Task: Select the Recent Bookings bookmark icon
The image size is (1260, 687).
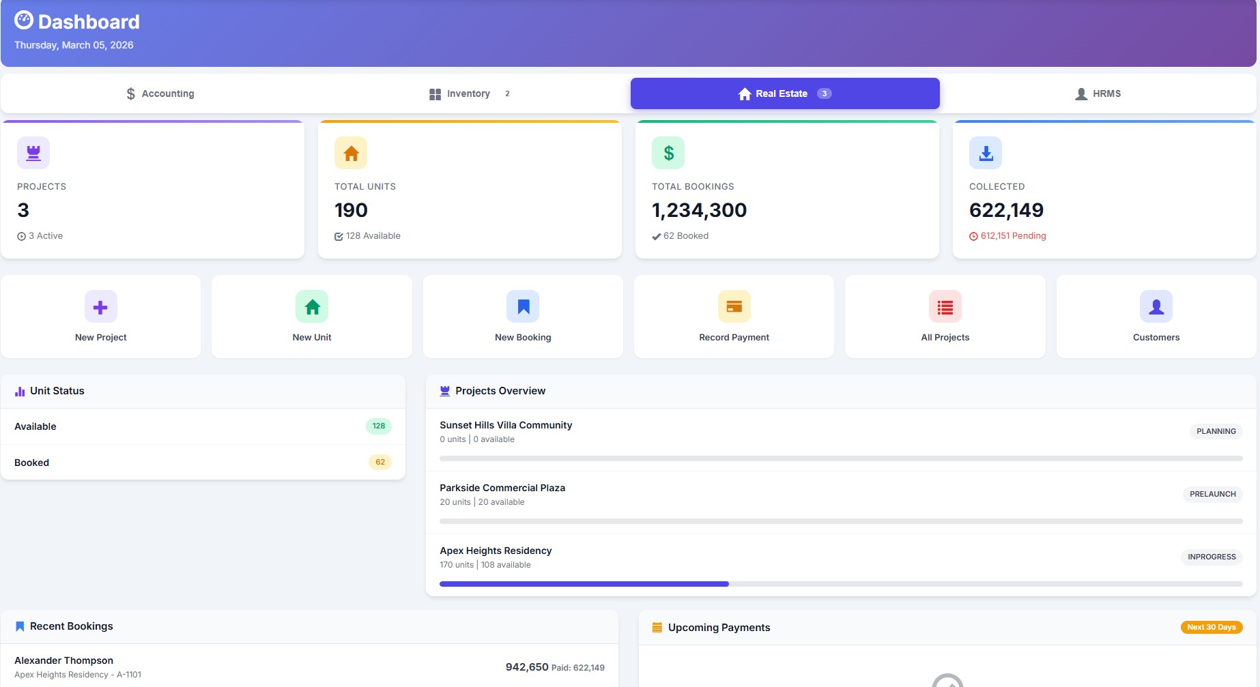Action: [20, 626]
